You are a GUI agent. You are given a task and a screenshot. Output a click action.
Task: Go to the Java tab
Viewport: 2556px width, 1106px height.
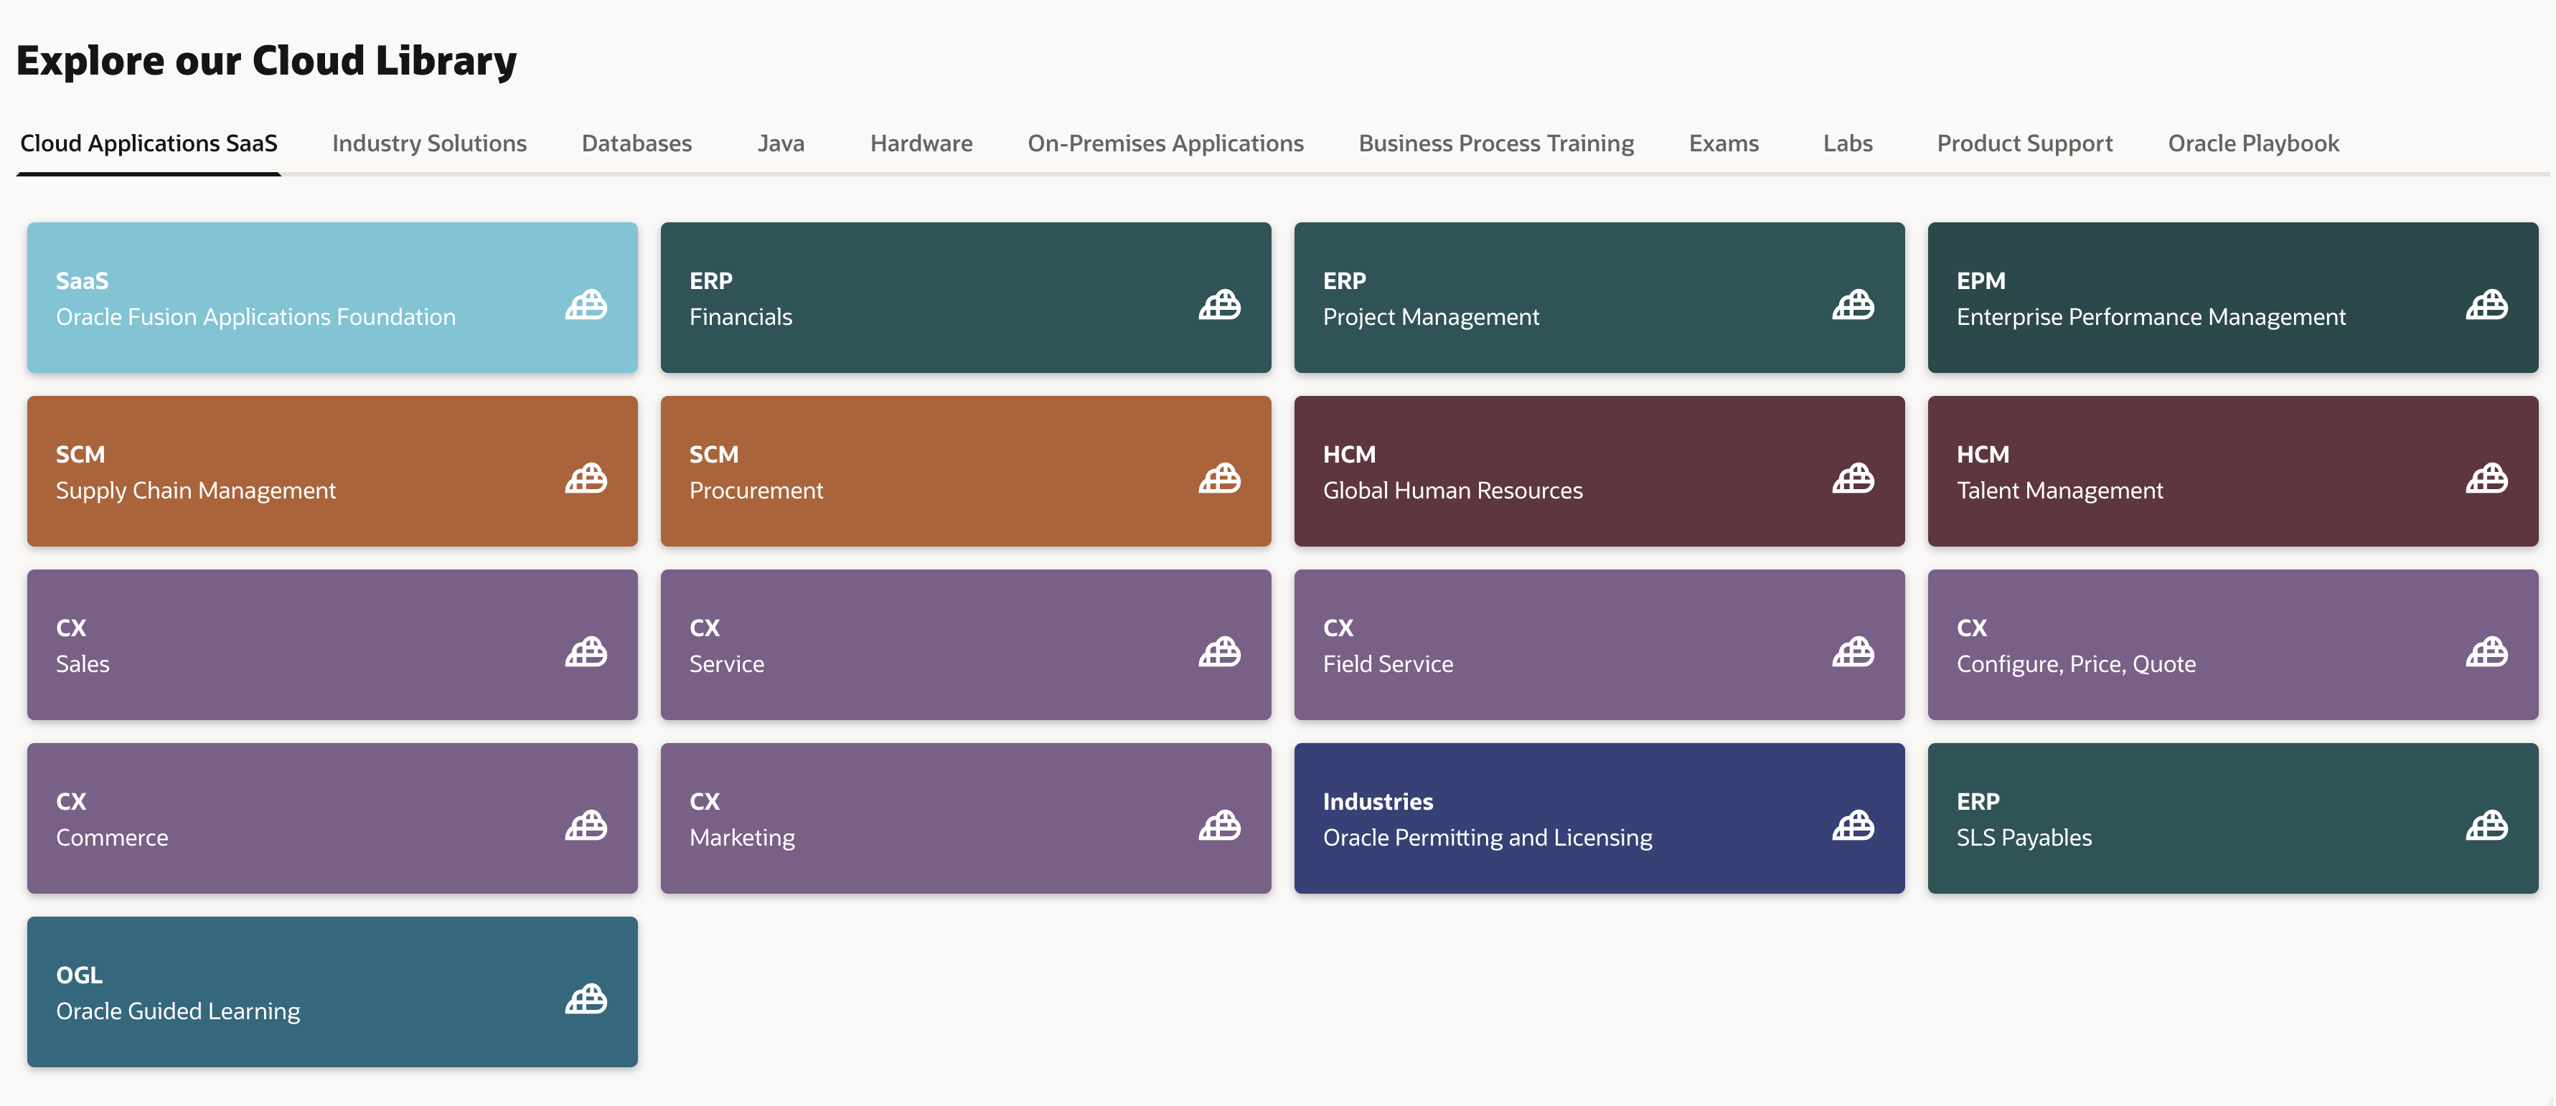click(x=781, y=144)
